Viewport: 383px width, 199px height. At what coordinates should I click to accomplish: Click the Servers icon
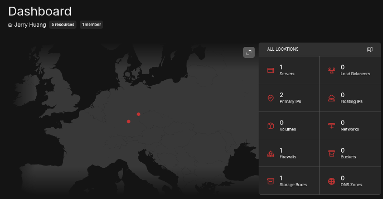pyautogui.click(x=270, y=70)
